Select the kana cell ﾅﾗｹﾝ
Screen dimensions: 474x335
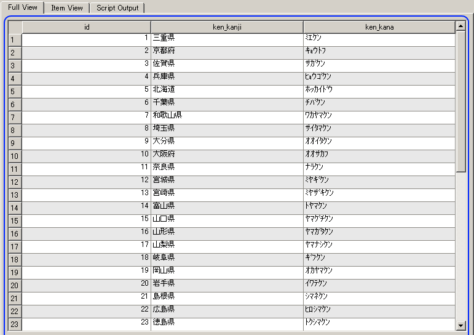(379, 169)
